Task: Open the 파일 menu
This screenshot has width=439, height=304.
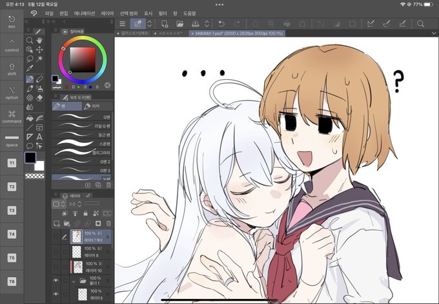Action: tap(49, 14)
